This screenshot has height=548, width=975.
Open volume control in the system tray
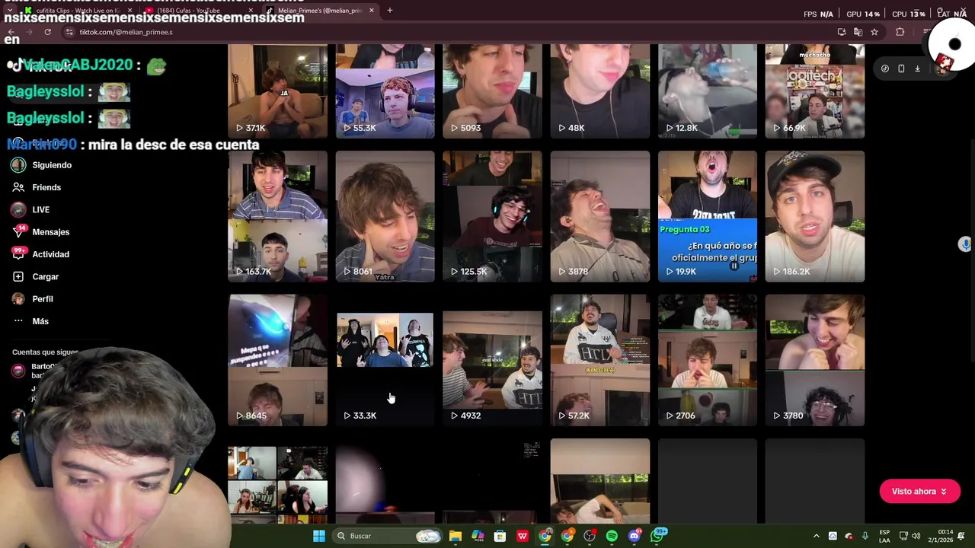click(916, 536)
